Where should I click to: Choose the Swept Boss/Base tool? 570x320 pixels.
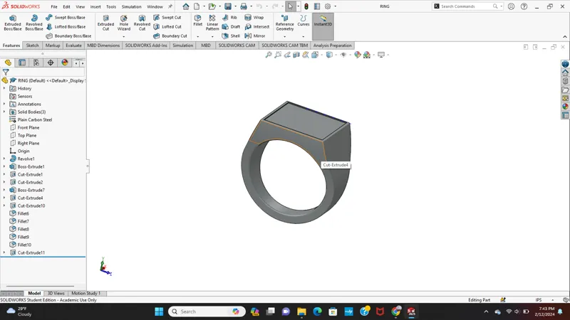point(66,17)
